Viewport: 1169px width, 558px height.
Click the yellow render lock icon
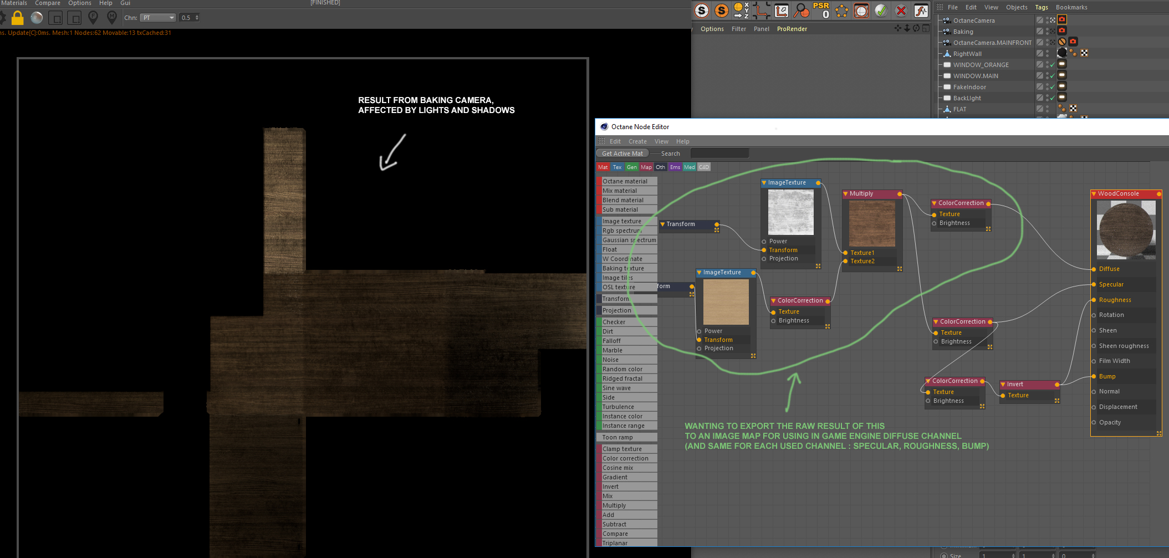(x=18, y=18)
